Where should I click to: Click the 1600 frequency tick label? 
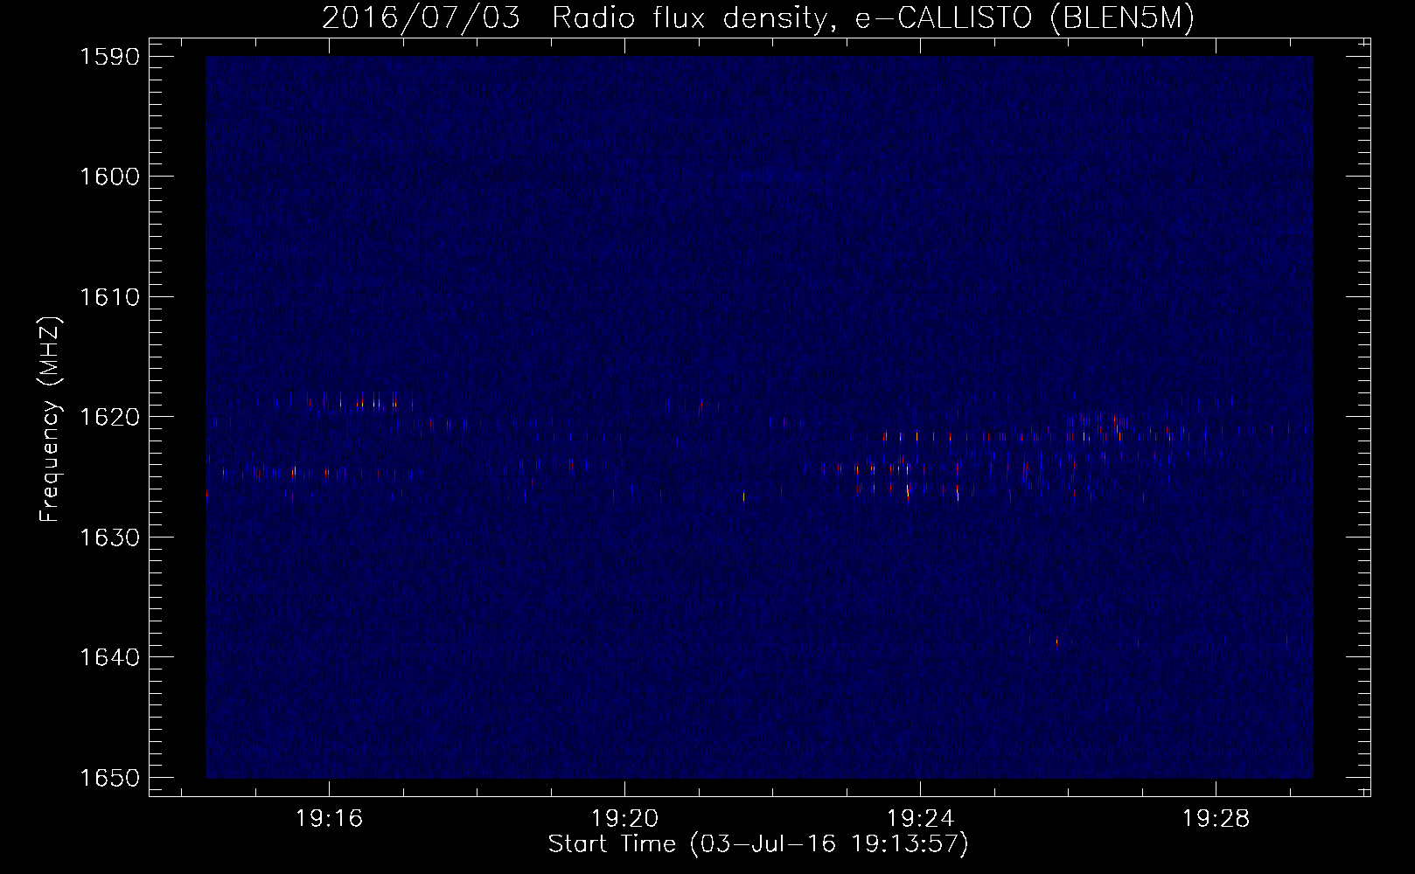[108, 177]
